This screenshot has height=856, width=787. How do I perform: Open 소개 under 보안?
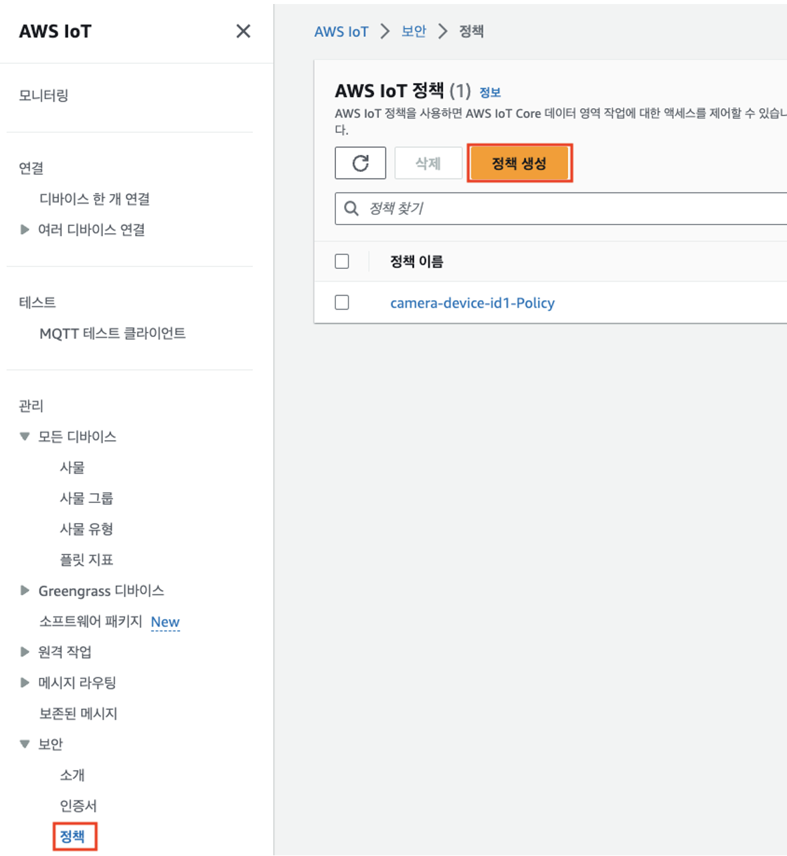pyautogui.click(x=72, y=775)
